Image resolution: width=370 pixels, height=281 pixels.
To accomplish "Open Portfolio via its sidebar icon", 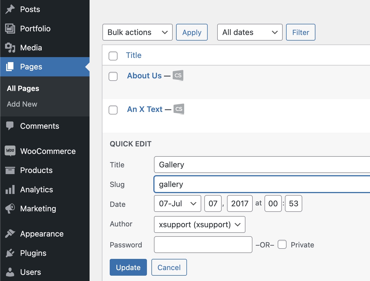I will click(x=10, y=29).
